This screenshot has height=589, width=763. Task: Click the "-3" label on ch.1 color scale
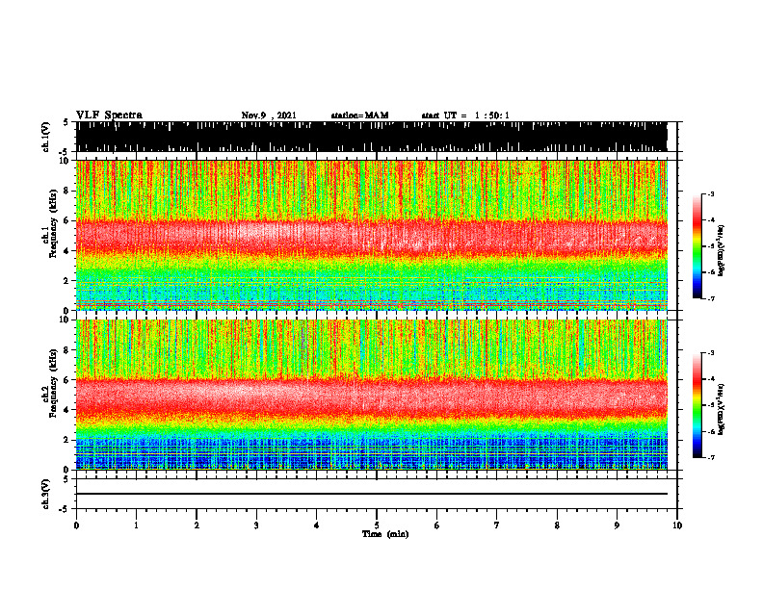point(711,193)
